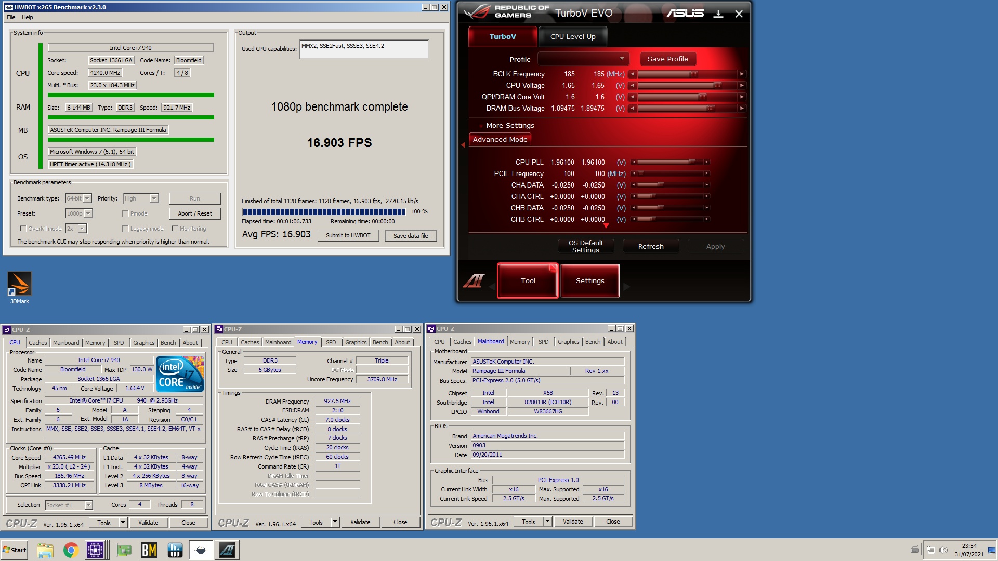
Task: Click the AI Suite logo in TurboV EVO bottom bar
Action: (x=474, y=281)
